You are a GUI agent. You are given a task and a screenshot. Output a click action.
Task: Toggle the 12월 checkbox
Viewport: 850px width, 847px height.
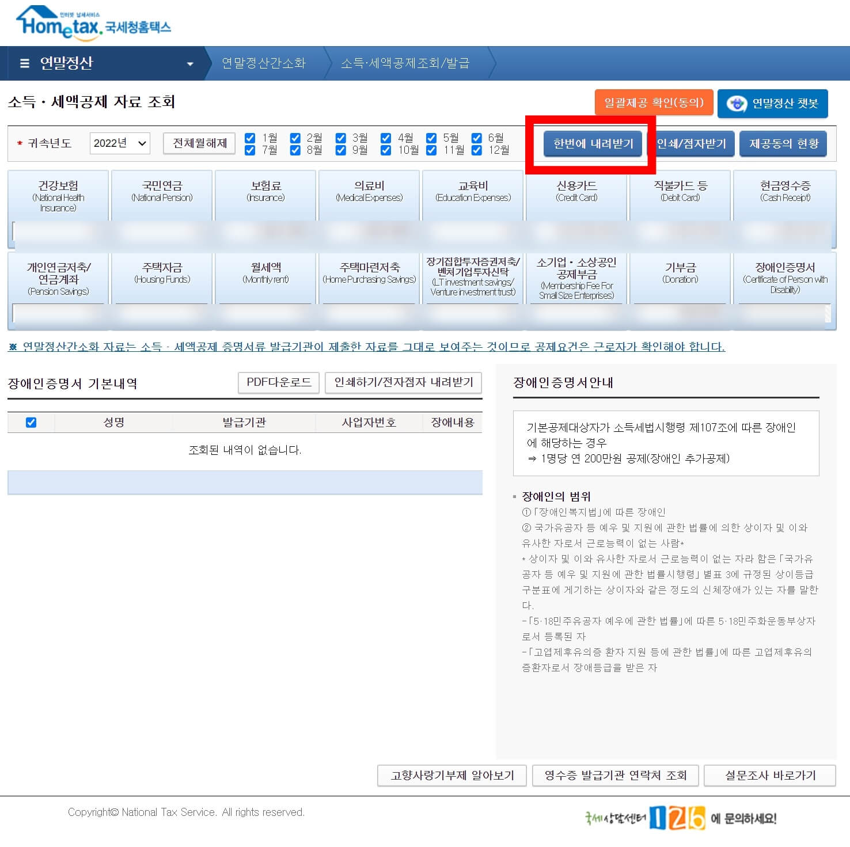[x=476, y=150]
